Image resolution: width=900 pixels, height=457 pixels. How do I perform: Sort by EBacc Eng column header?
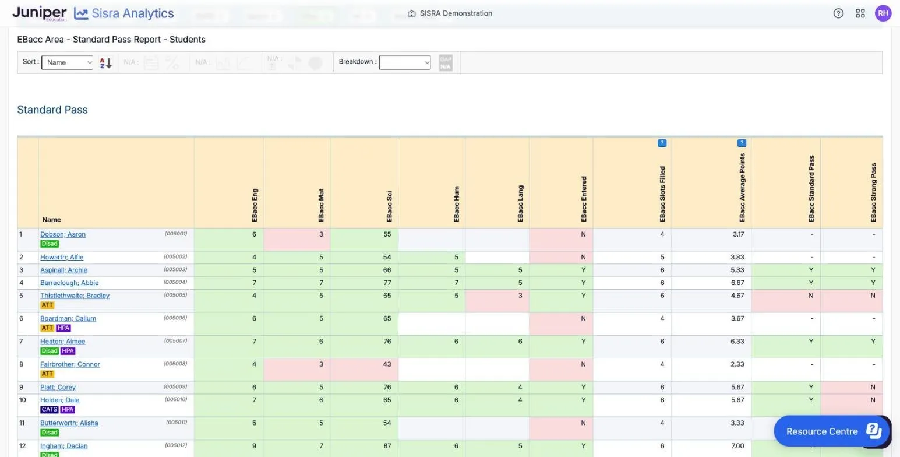pyautogui.click(x=255, y=205)
